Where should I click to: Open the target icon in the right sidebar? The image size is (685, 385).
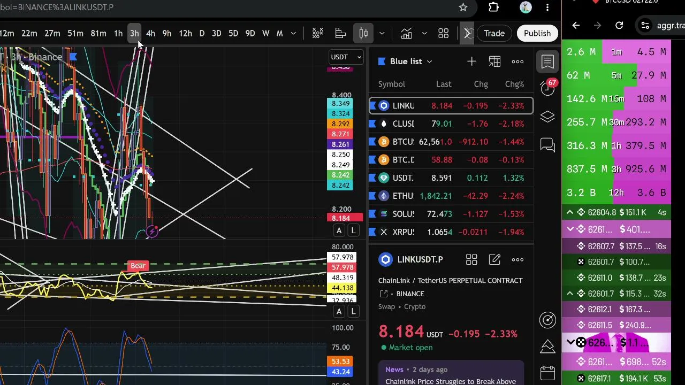(x=547, y=320)
